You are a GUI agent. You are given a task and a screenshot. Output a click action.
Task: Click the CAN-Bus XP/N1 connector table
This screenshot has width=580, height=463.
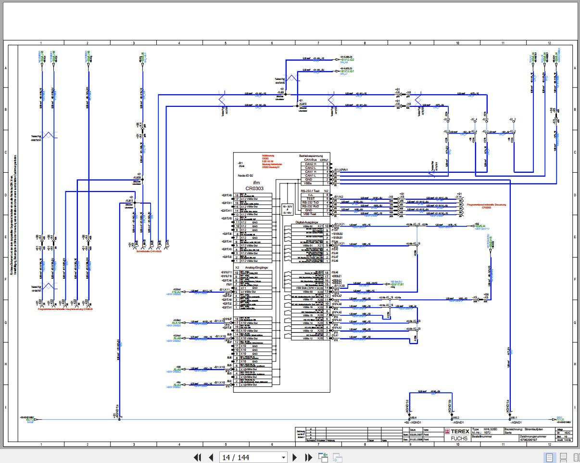(x=315, y=173)
